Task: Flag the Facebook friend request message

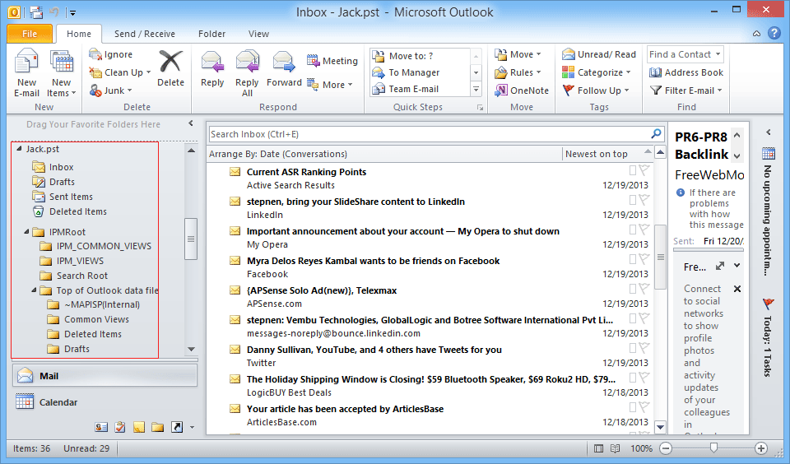Action: coord(644,259)
